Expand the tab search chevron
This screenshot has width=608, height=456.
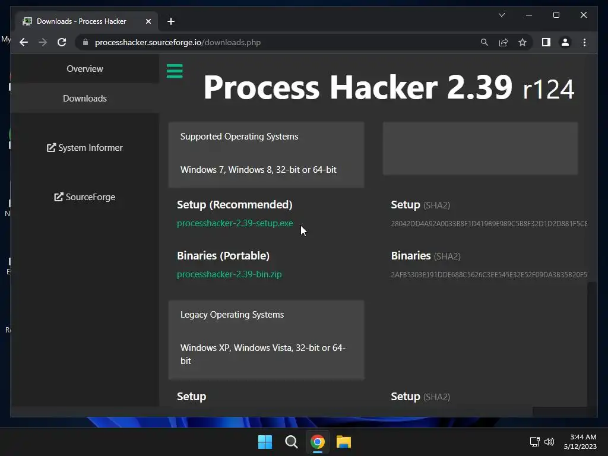(501, 15)
